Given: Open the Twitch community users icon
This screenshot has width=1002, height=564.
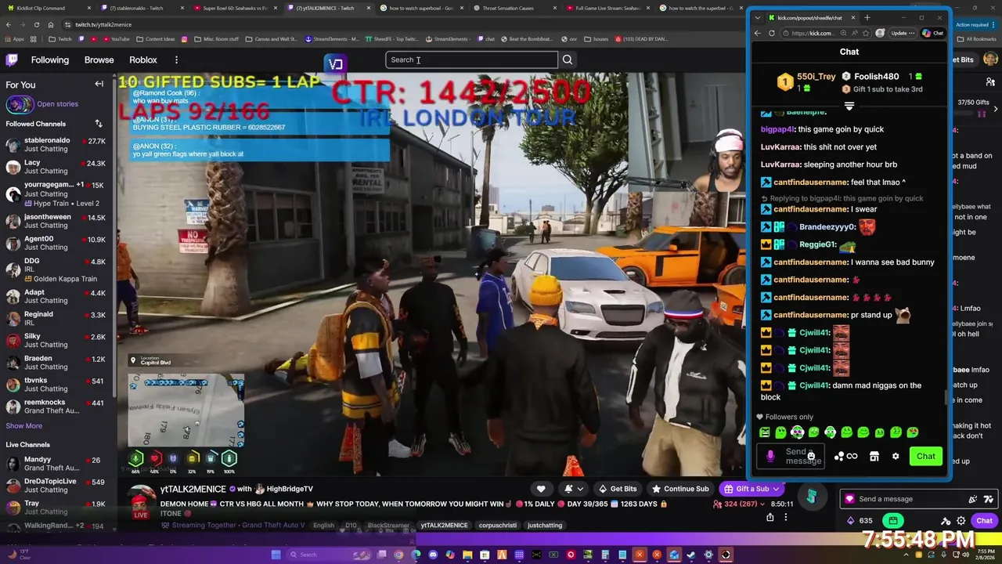Looking at the screenshot, I should pos(990,82).
